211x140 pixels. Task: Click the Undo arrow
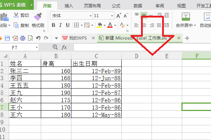click(x=38, y=38)
